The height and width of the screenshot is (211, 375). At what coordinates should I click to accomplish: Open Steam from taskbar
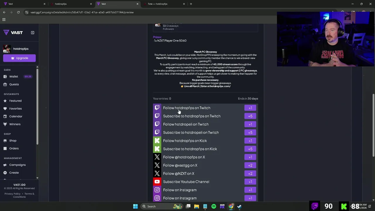click(239, 206)
